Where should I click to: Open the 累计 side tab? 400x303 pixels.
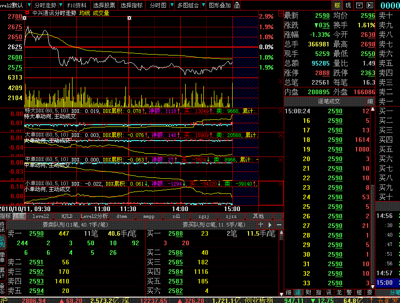(x=2, y=273)
